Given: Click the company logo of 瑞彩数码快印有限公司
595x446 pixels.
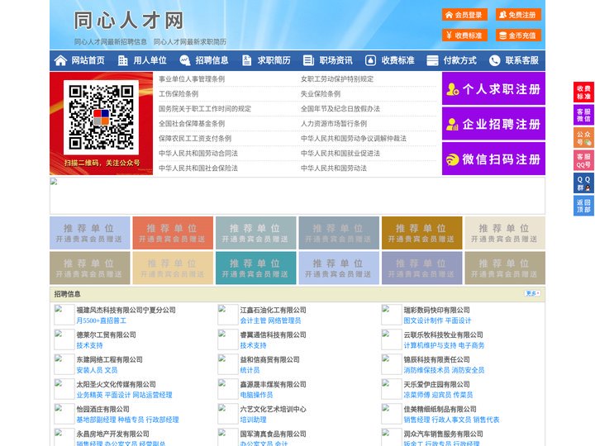Looking at the screenshot, I should click(x=391, y=315).
